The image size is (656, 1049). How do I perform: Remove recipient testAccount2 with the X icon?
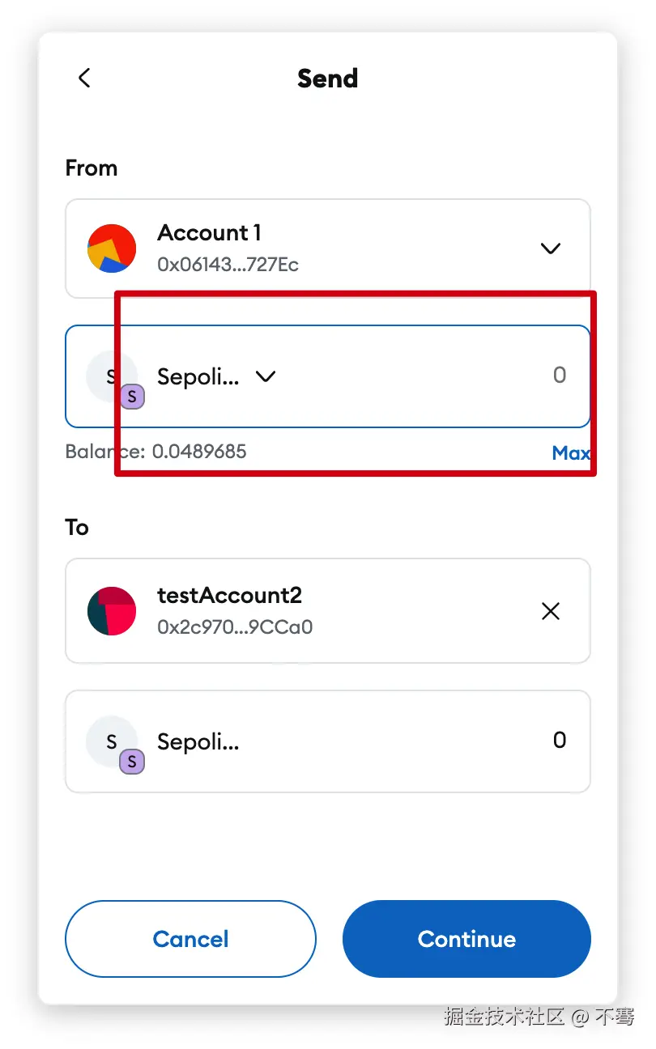(x=551, y=611)
